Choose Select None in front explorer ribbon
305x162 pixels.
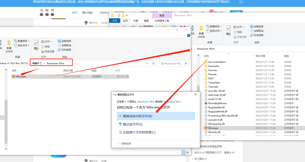tap(64, 45)
